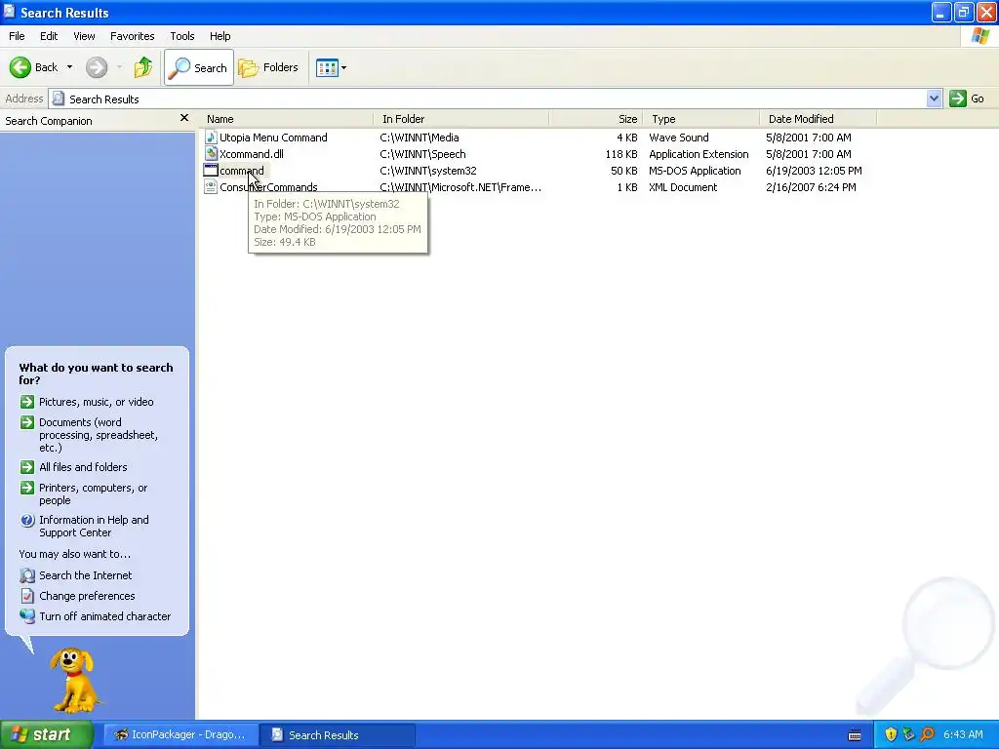Image resolution: width=999 pixels, height=749 pixels.
Task: Open the Windows Start menu
Action: pyautogui.click(x=47, y=734)
